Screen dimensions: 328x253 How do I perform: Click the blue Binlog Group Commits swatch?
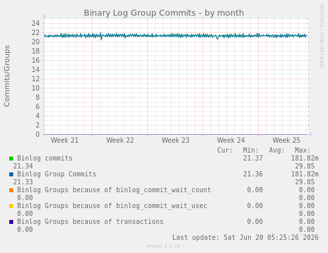(x=11, y=174)
